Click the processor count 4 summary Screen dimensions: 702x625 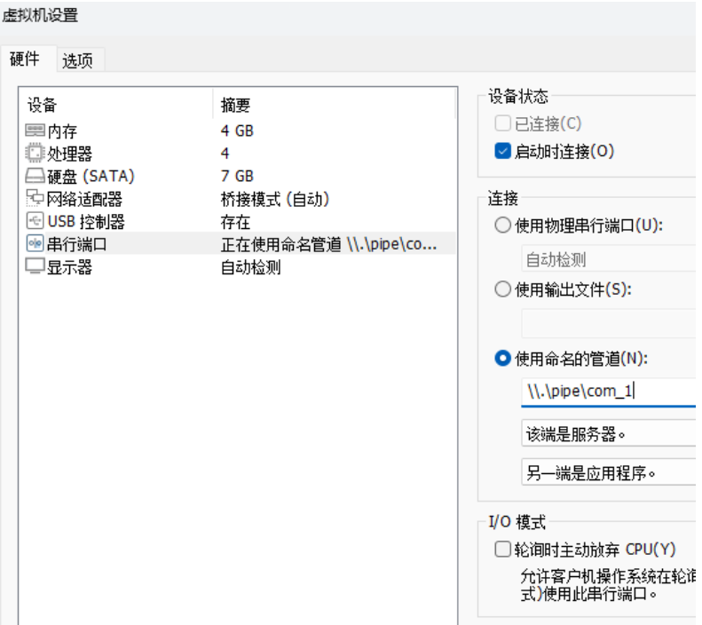225,153
